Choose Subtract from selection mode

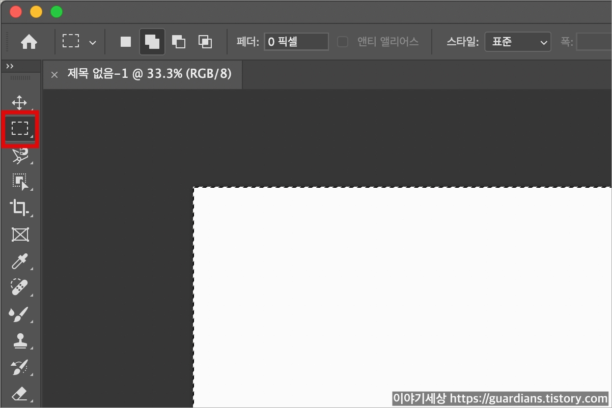tap(179, 42)
